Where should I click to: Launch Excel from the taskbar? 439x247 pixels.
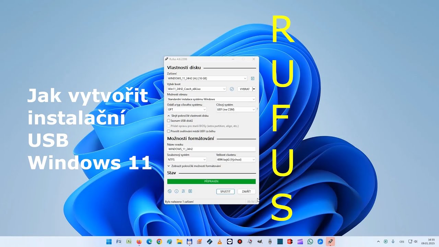129,242
